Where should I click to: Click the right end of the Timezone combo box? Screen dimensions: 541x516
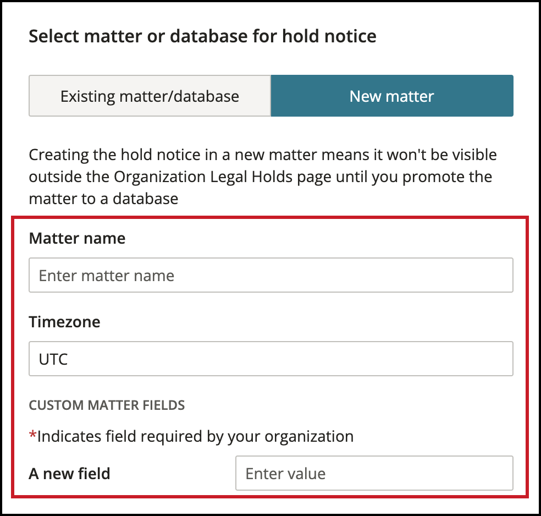click(x=502, y=359)
